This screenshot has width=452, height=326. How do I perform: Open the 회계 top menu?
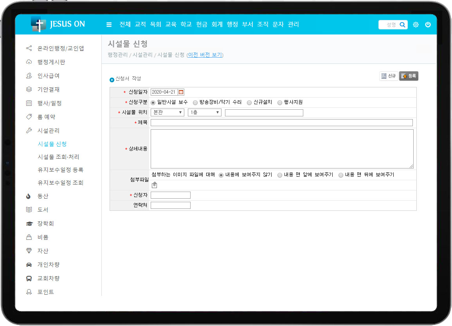pos(217,24)
